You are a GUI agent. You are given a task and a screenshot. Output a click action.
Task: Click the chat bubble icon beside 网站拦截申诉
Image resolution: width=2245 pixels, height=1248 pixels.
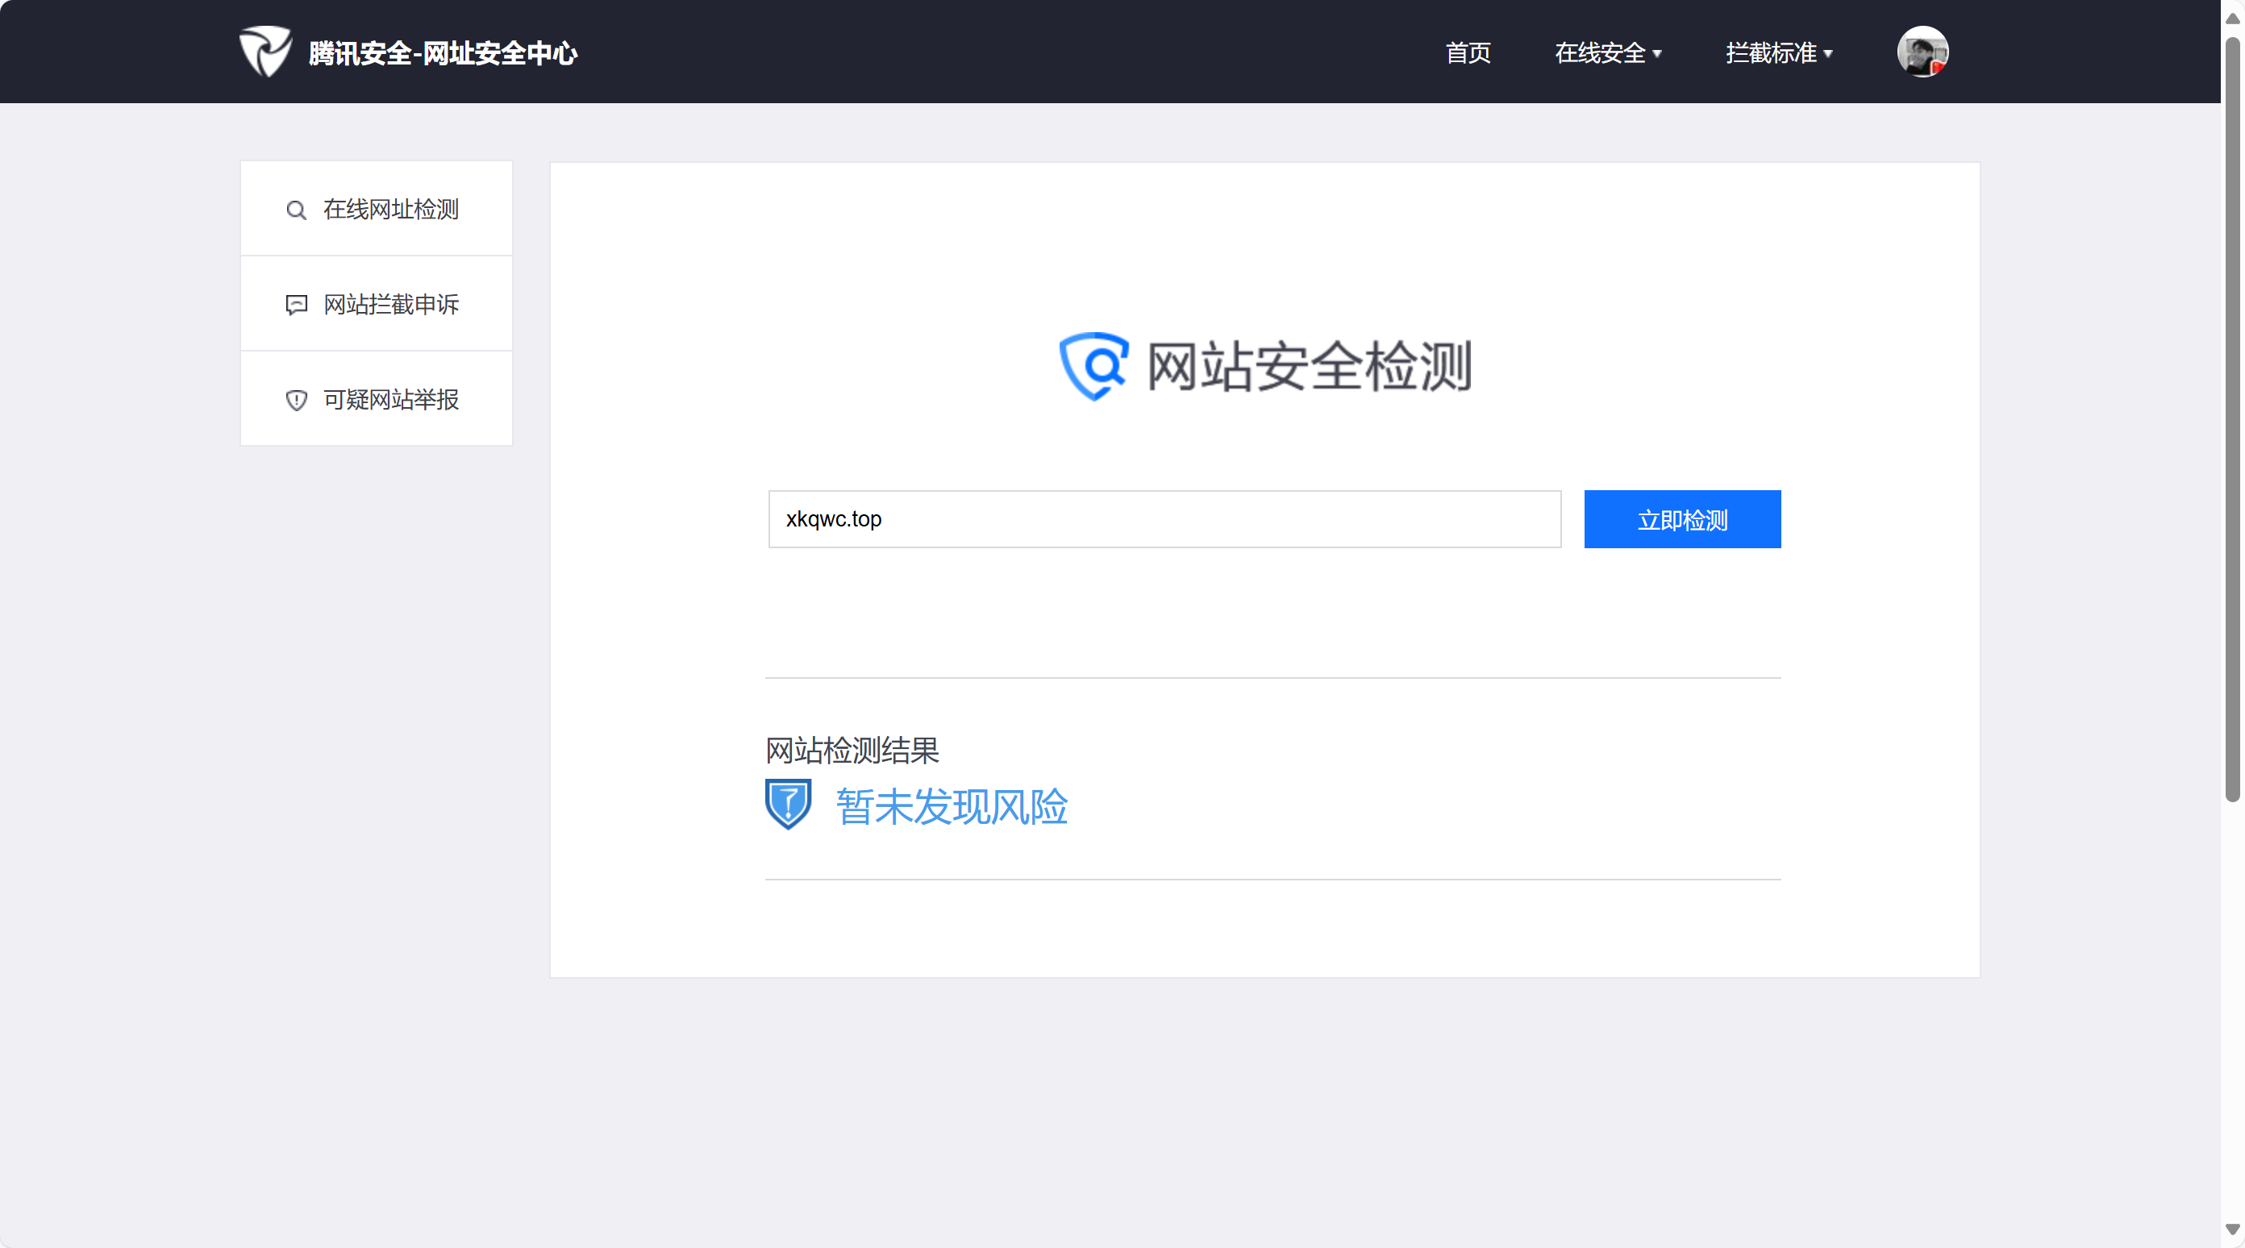296,304
